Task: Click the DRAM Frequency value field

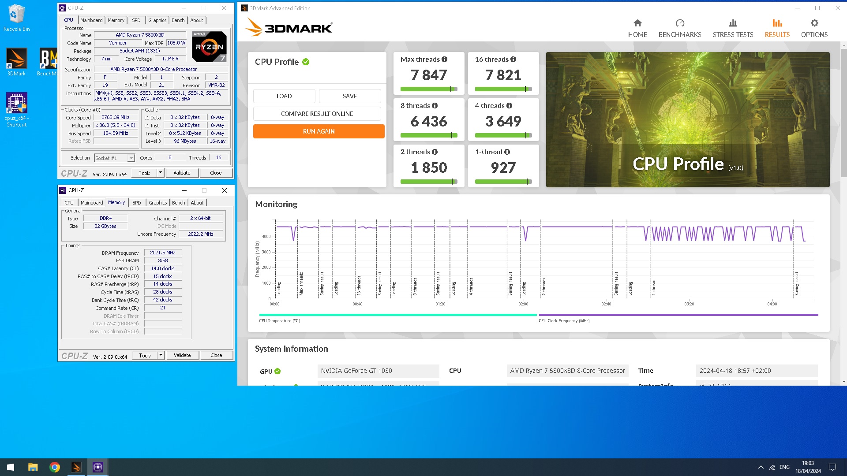Action: [x=163, y=253]
